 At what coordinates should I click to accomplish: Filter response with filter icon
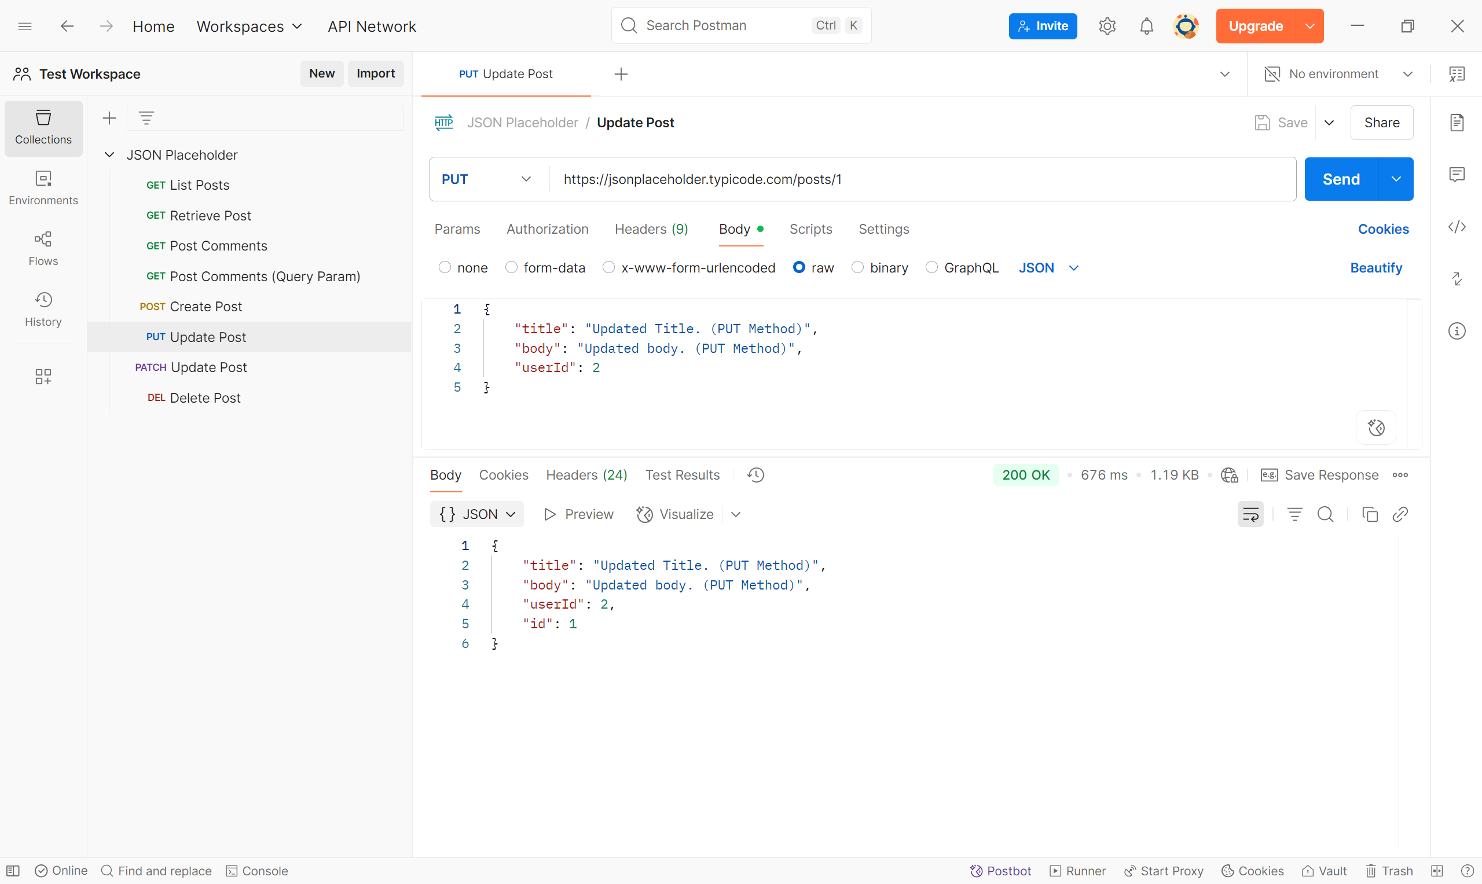pos(1294,514)
